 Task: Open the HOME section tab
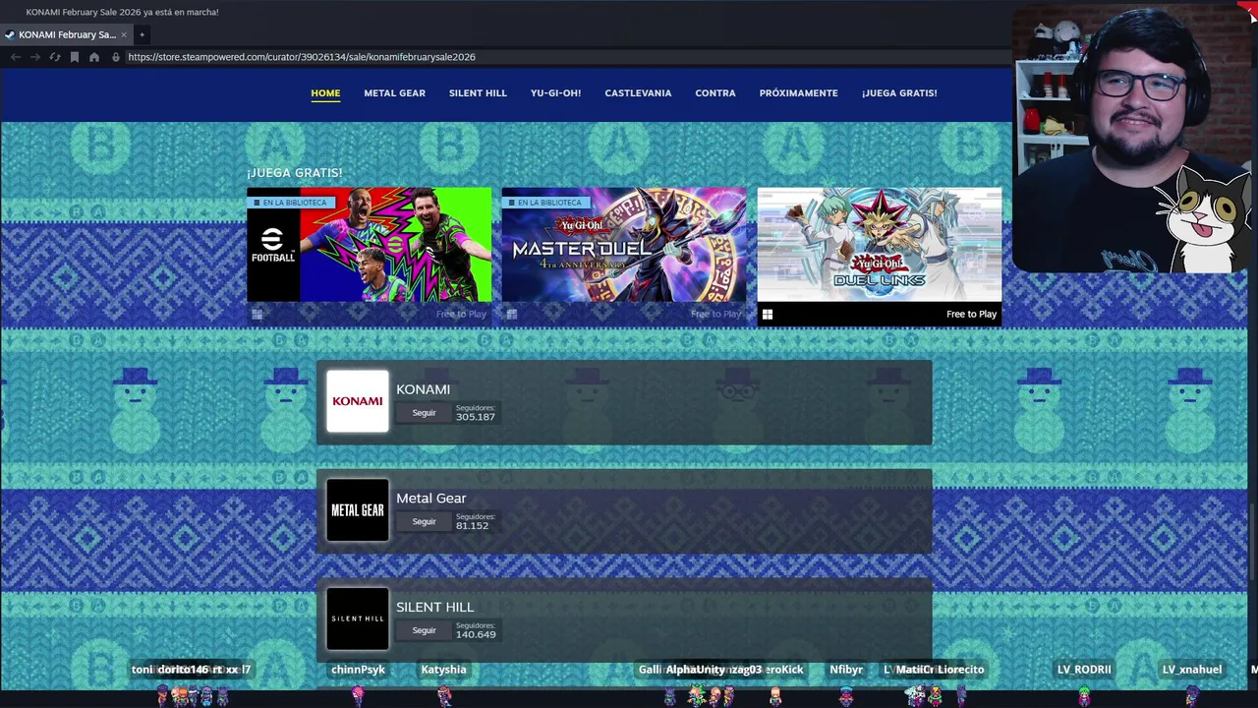[x=325, y=93]
